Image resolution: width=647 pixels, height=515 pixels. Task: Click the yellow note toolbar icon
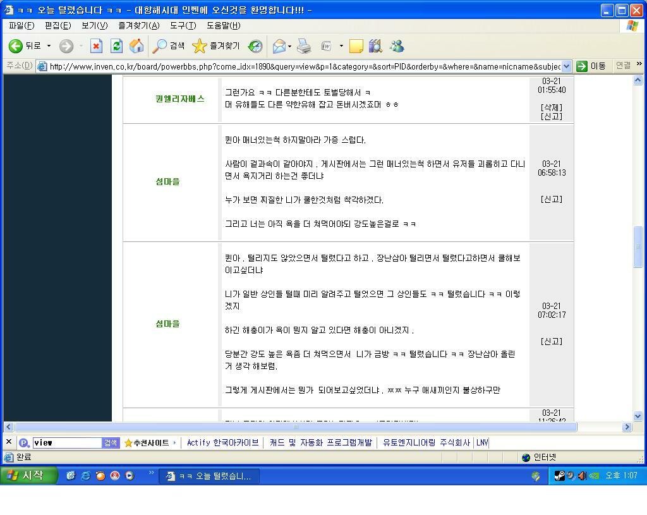pyautogui.click(x=356, y=45)
